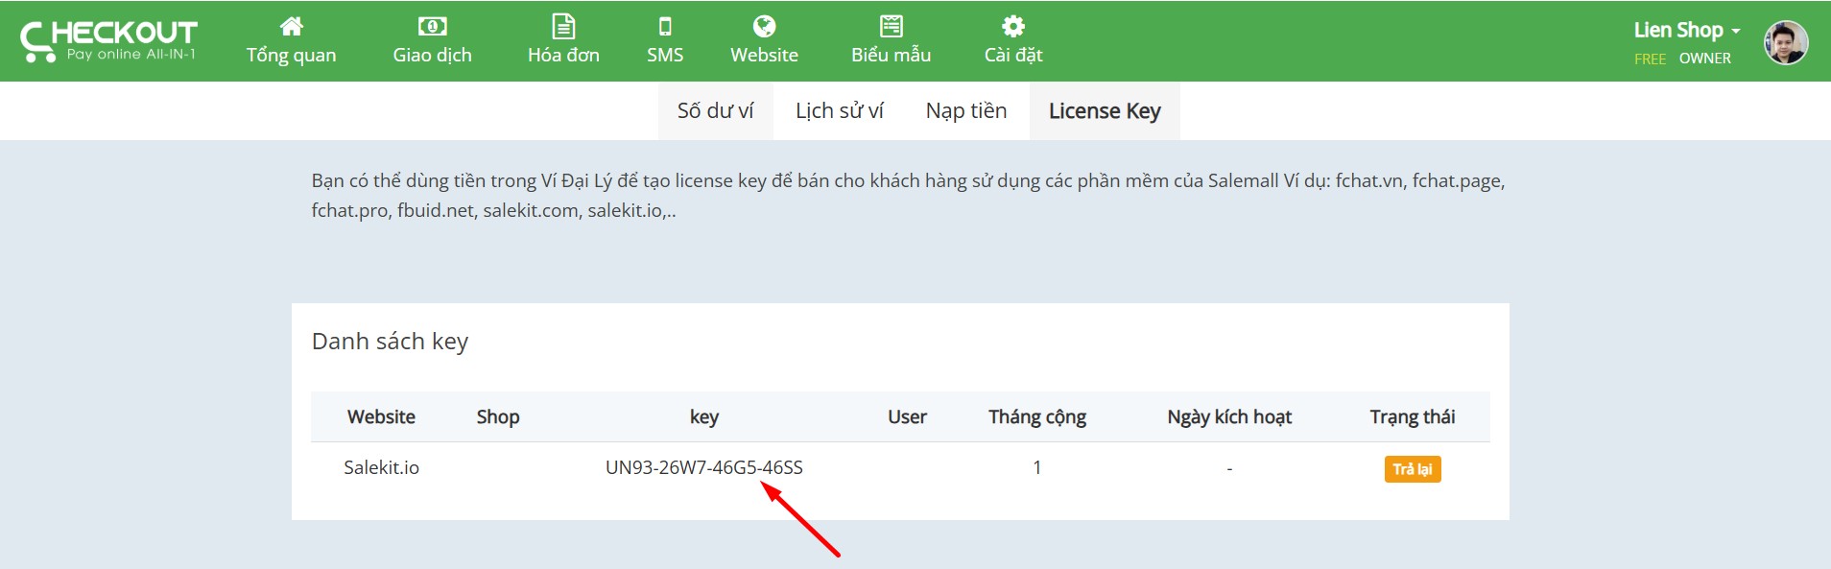
Task: Click the Checkout logo
Action: coord(108,41)
